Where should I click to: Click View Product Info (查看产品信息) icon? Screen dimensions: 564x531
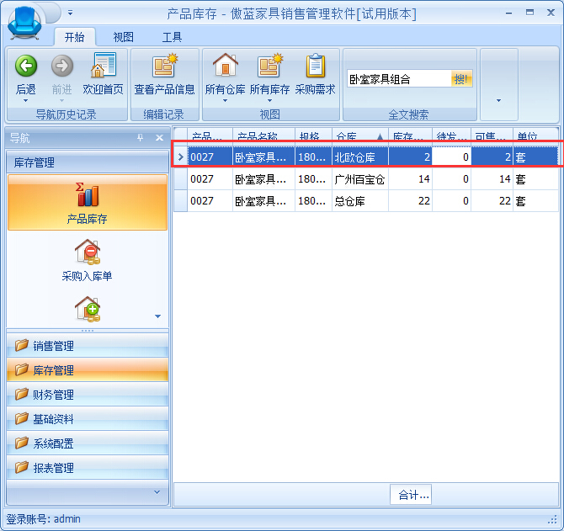click(164, 66)
